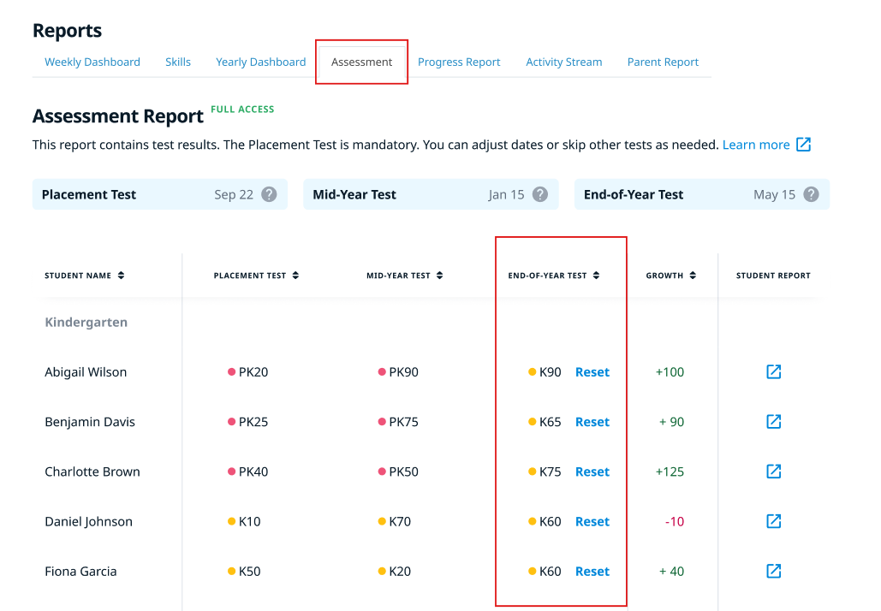Sort by Placement Test column header

tap(256, 276)
